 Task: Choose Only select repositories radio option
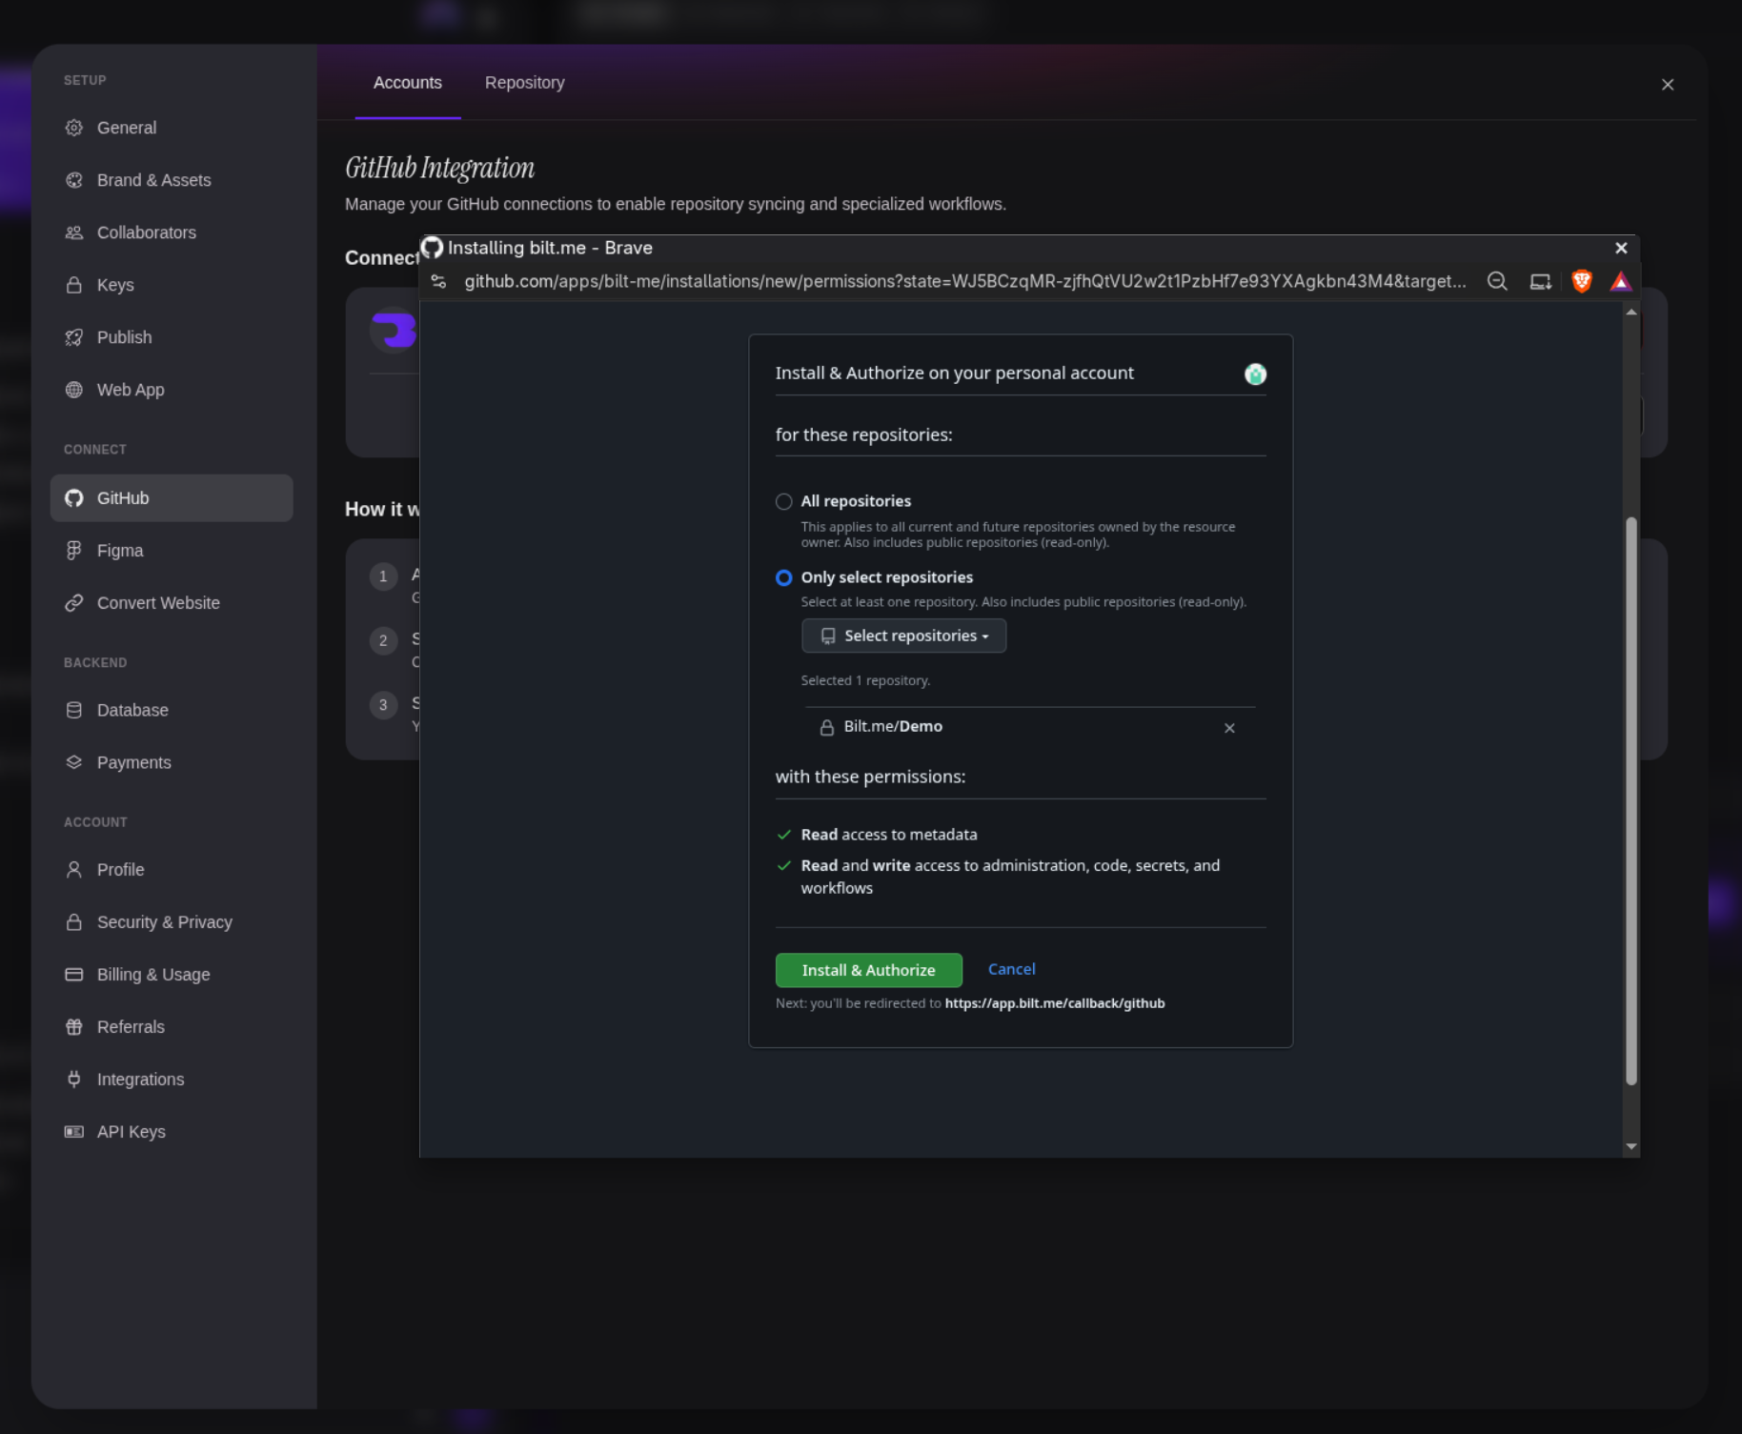(783, 577)
